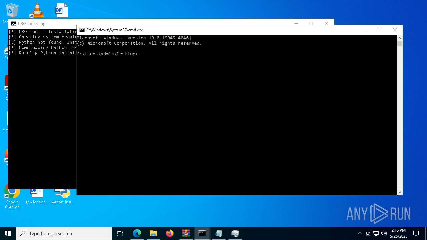Open WinRAR from the taskbar
The width and height of the screenshot is (427, 240).
click(x=186, y=233)
